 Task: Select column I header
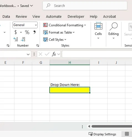click(99, 62)
